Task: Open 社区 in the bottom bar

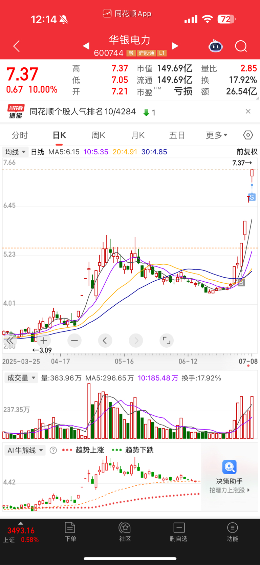Action: click(x=125, y=532)
